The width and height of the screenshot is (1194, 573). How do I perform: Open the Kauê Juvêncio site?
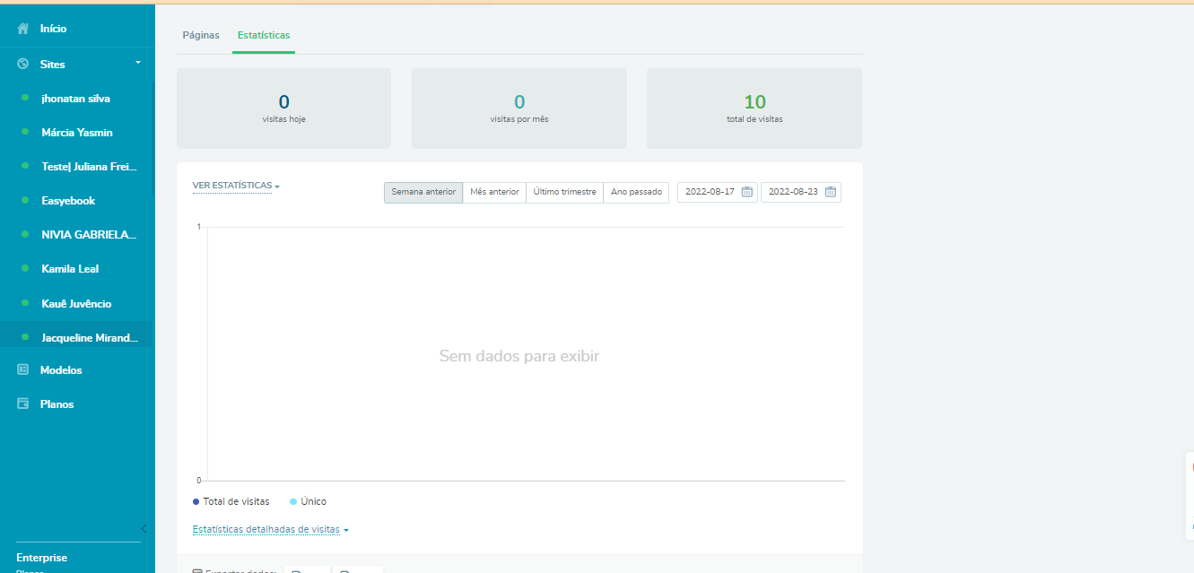pos(77,304)
